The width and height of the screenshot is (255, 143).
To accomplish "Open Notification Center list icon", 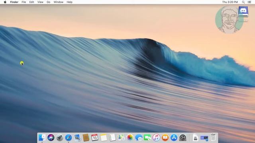I will (x=249, y=2).
